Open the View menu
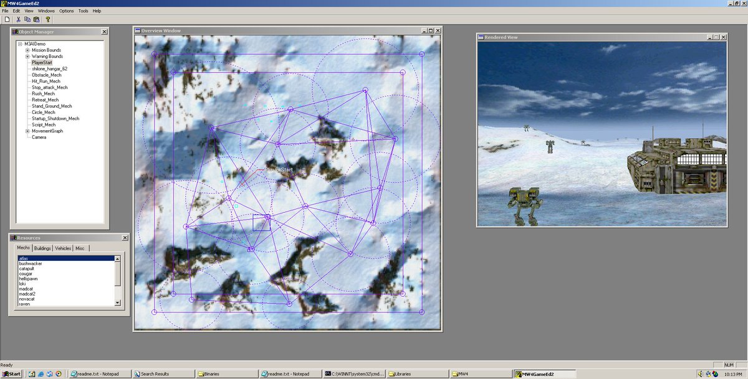The height and width of the screenshot is (379, 748). [x=29, y=11]
